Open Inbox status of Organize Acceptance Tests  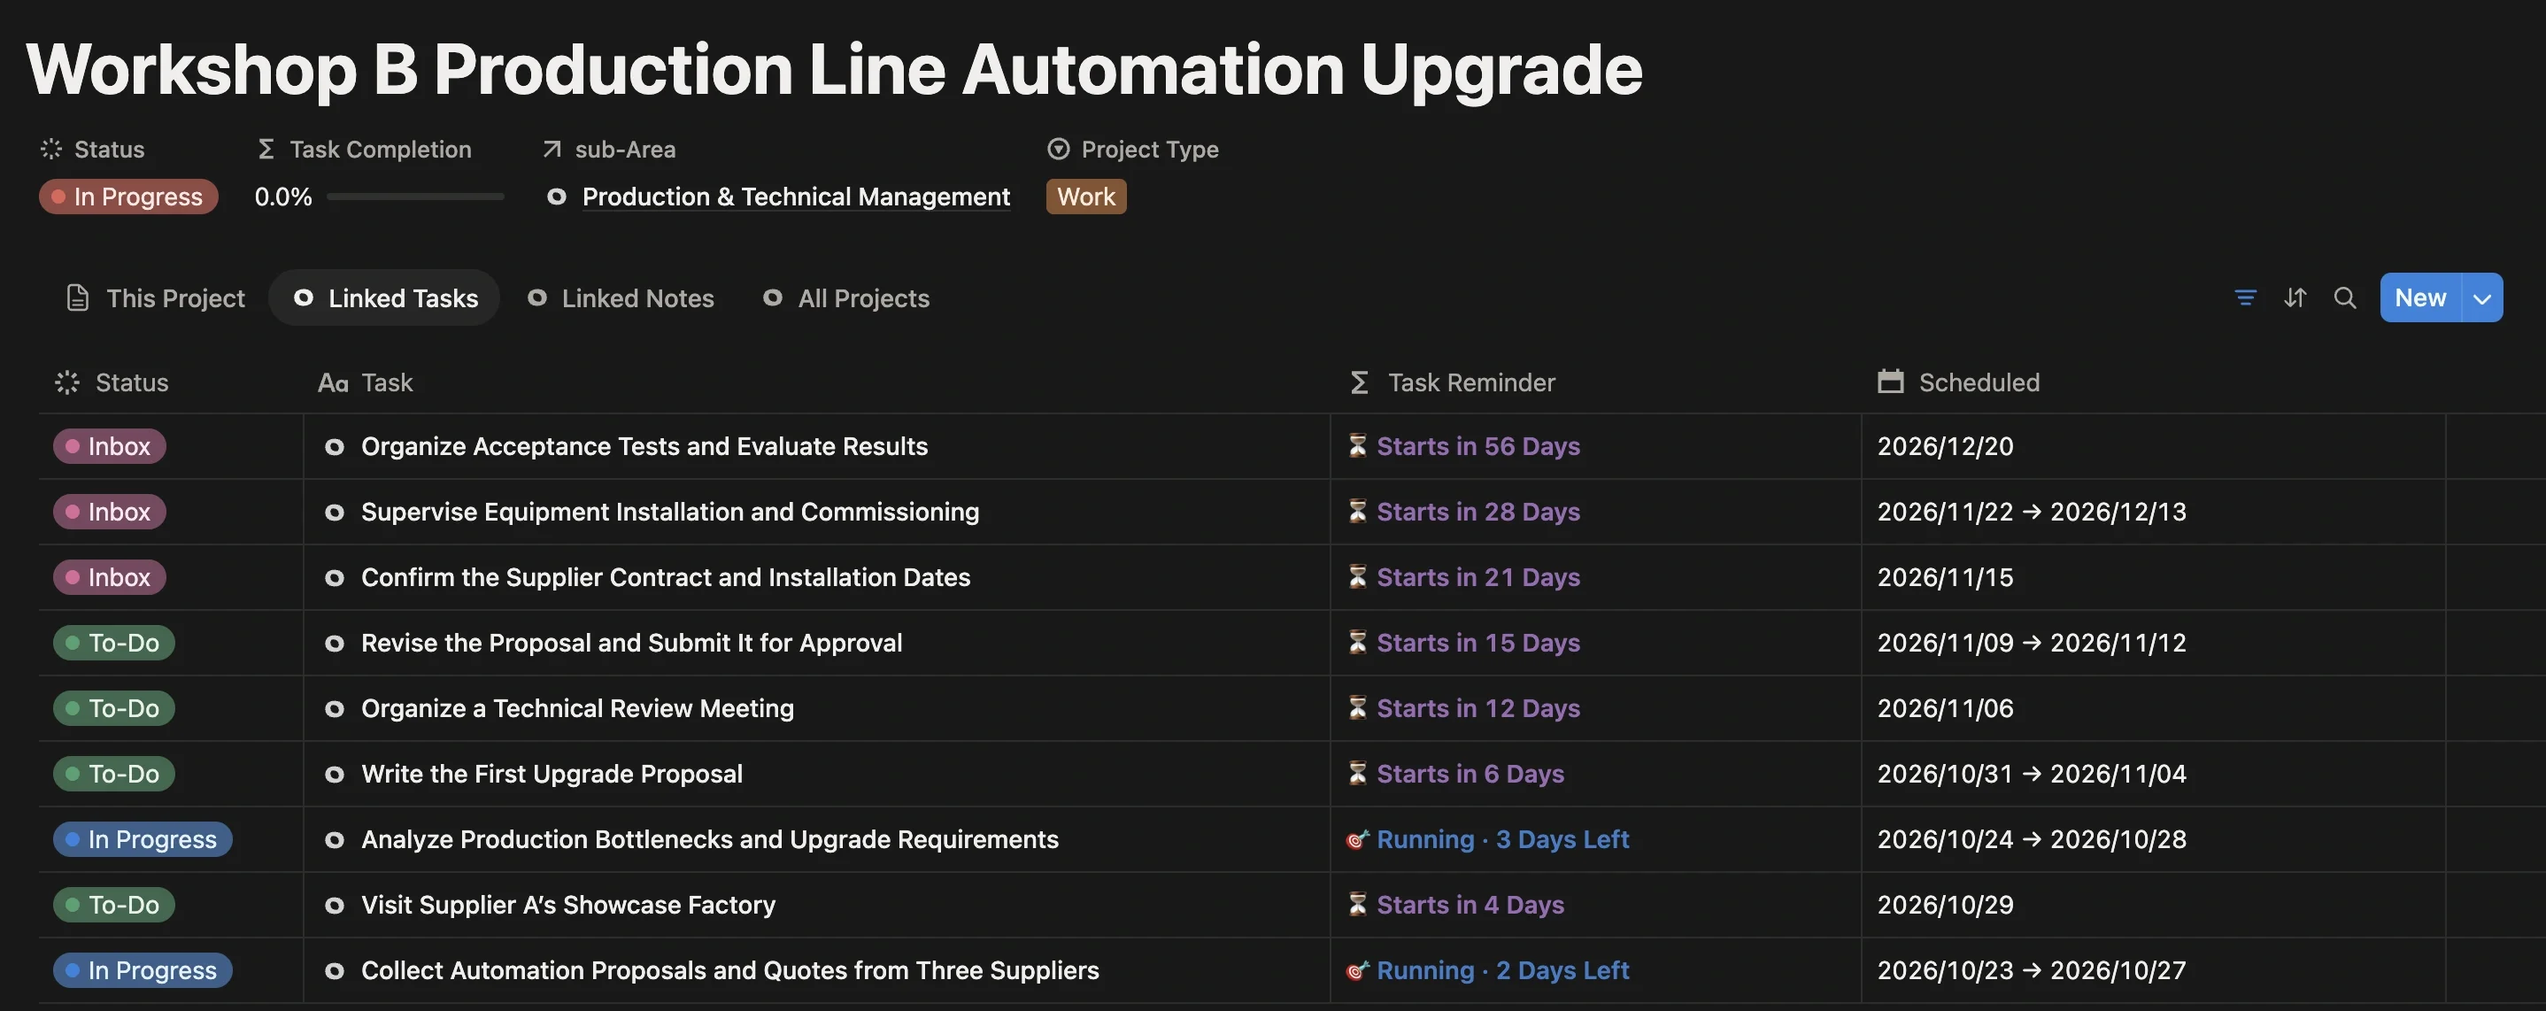[110, 447]
